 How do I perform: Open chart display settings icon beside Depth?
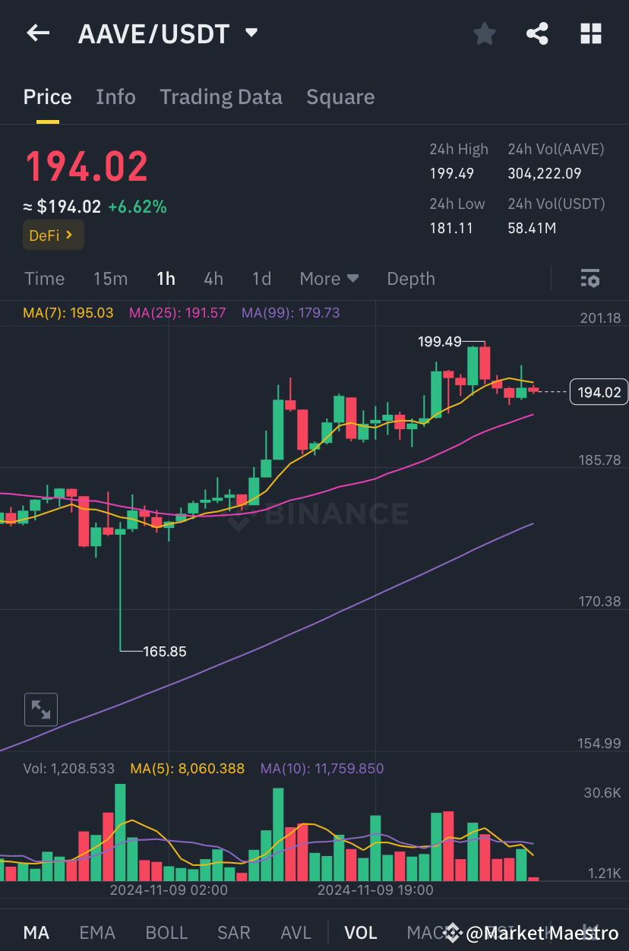589,279
